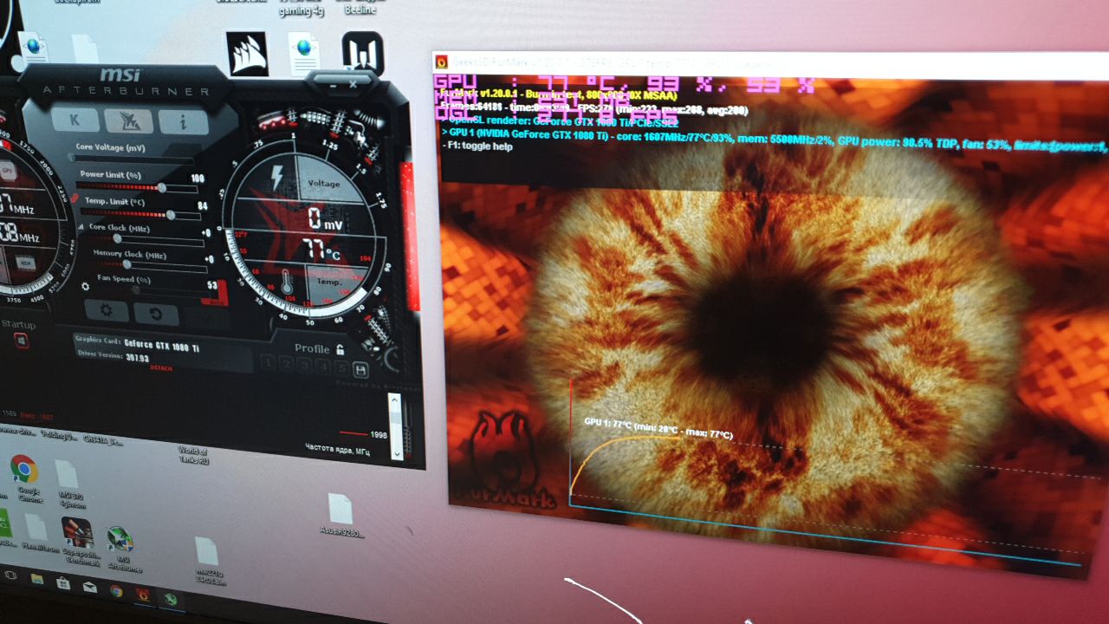This screenshot has width=1109, height=624.
Task: Open the web document icon under gaming 4g
Action: coord(304,53)
